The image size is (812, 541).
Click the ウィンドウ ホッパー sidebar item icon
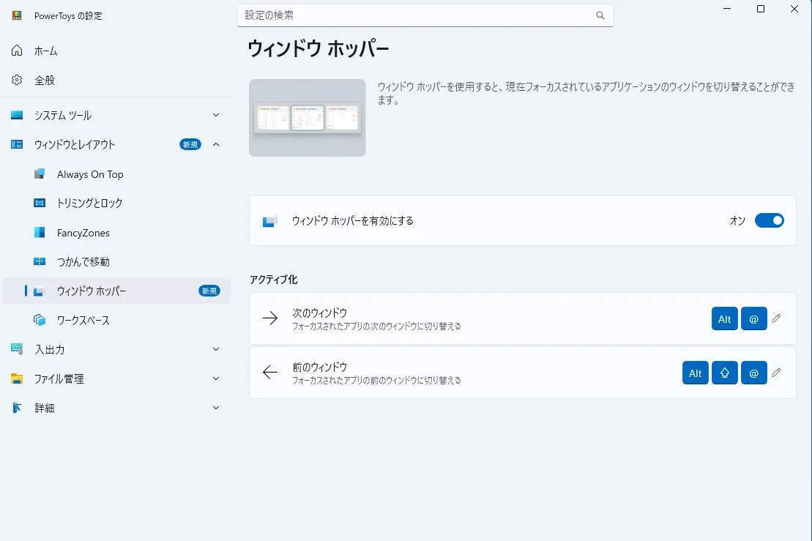point(40,291)
